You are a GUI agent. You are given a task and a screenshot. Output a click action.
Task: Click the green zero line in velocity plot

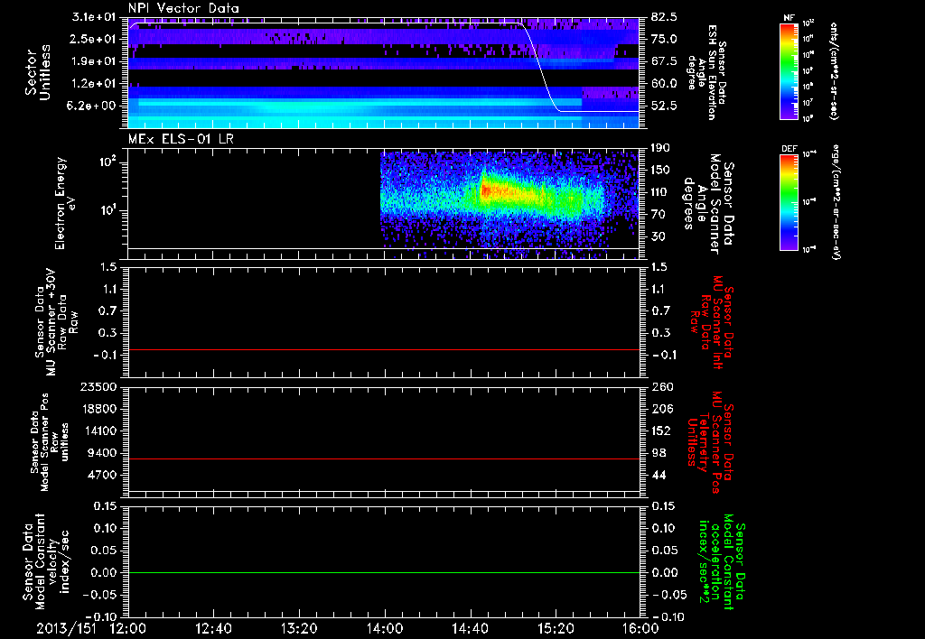383,572
